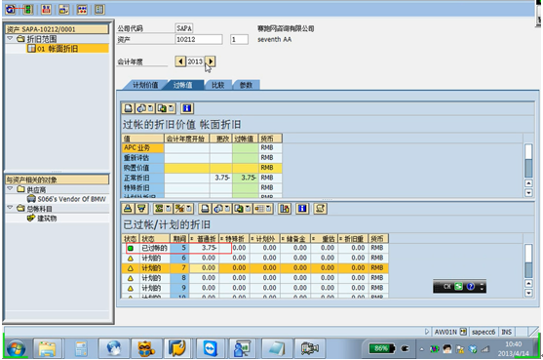Open dropdown arrow next to layout selection icon
Viewport: 543px width, 360px height.
(268, 209)
